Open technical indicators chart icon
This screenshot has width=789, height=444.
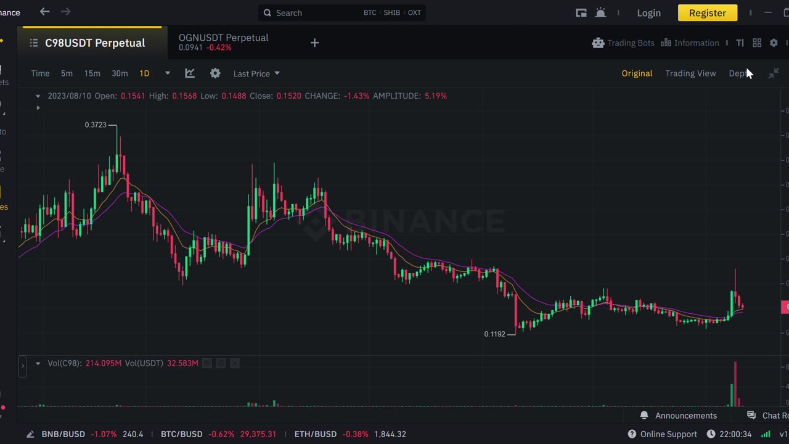coord(190,73)
